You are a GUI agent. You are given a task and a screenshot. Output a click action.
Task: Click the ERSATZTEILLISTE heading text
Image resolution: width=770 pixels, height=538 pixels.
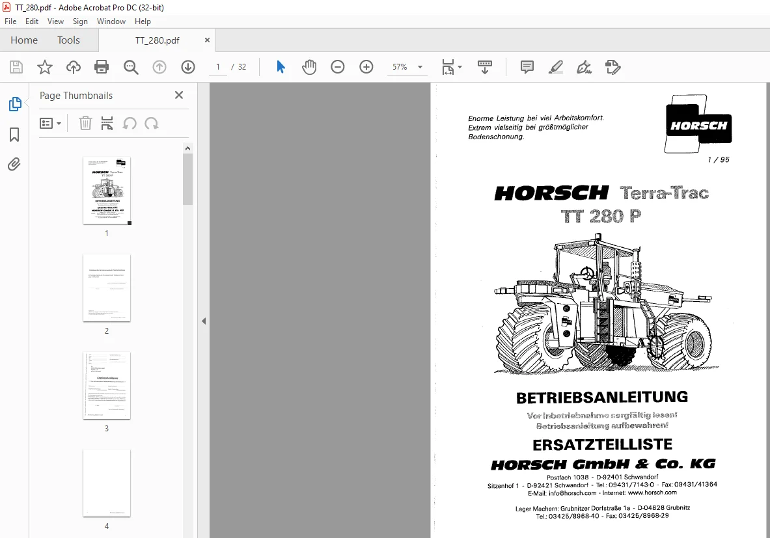[603, 445]
